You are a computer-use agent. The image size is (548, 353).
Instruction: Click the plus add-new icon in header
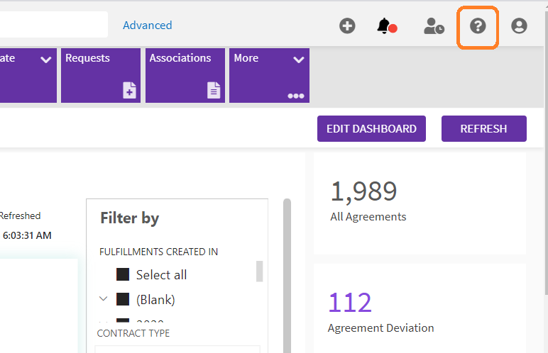coord(347,26)
